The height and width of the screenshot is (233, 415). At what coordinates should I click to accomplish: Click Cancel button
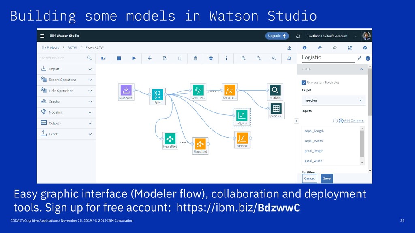(309, 178)
